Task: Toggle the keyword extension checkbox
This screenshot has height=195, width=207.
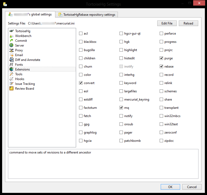Action: click(x=121, y=83)
